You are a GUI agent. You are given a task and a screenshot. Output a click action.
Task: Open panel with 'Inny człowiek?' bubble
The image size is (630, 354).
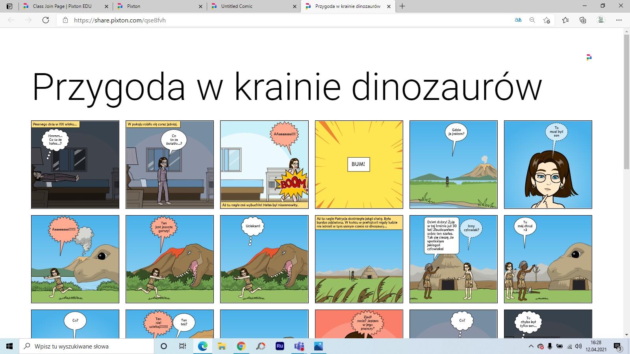point(454,259)
